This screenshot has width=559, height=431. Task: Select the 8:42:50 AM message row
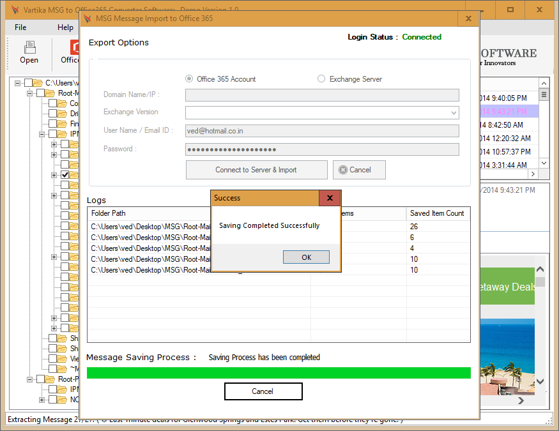click(509, 125)
